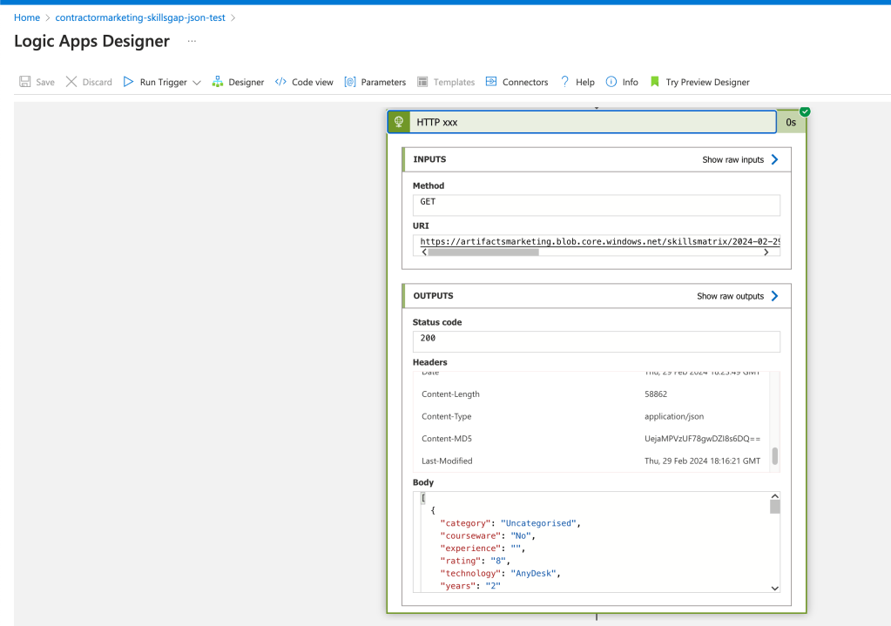This screenshot has height=626, width=891.
Task: Click the "years" line in Body JSON
Action: click(x=470, y=586)
